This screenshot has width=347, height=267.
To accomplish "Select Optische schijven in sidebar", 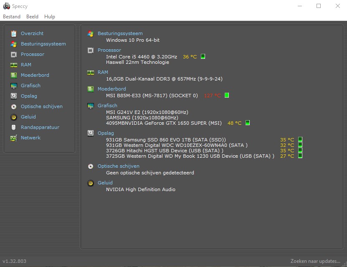I will point(42,106).
